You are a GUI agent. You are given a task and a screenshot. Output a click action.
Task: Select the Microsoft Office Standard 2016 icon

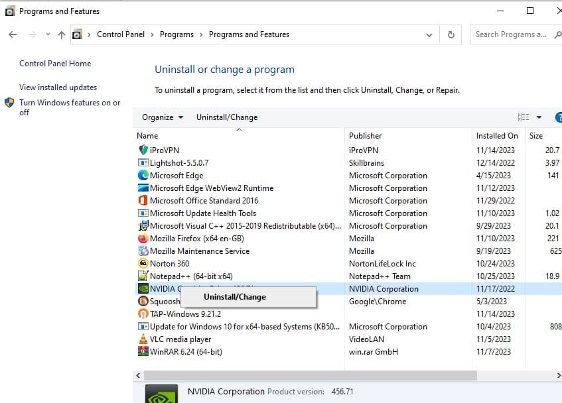pos(143,201)
